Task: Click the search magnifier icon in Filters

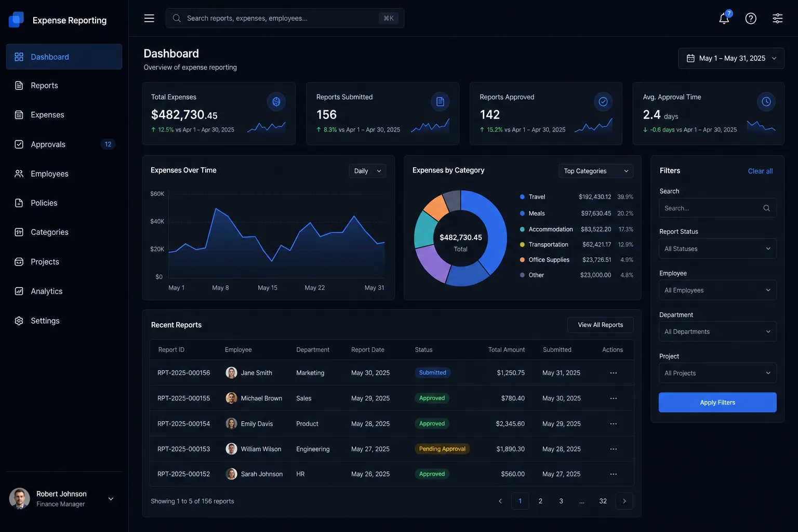Action: pos(766,208)
